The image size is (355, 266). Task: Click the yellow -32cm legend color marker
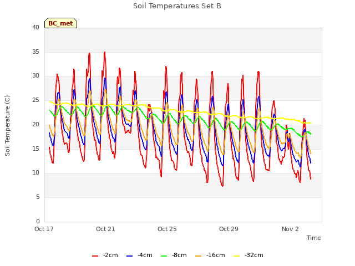click(x=237, y=256)
